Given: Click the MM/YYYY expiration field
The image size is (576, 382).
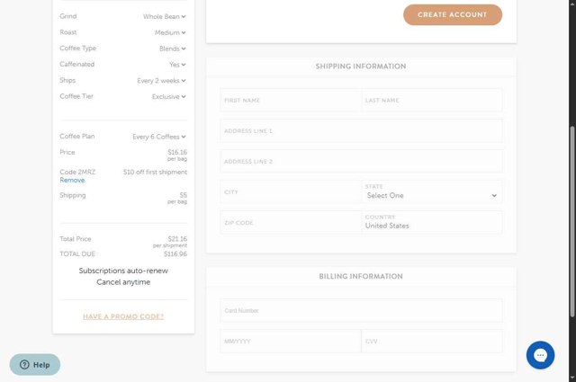Looking at the screenshot, I should (x=291, y=342).
